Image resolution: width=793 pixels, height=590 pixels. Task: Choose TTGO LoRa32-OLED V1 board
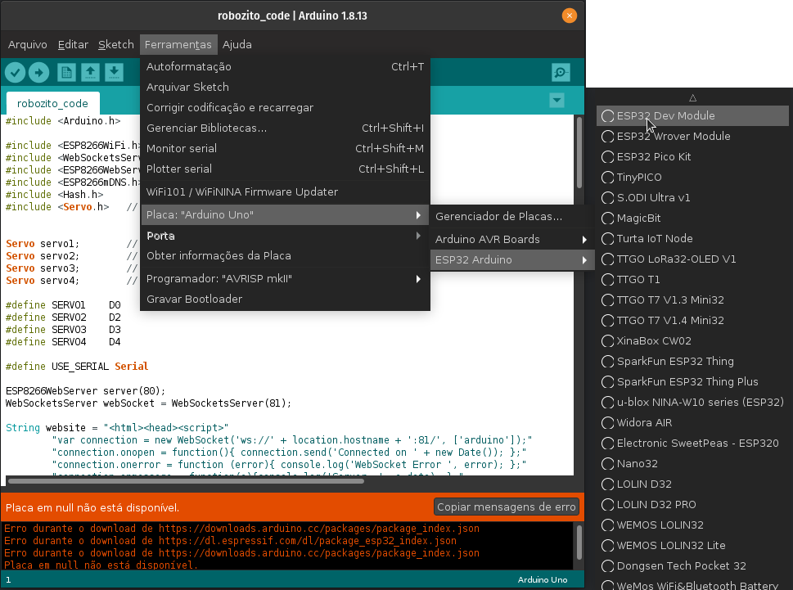(x=692, y=259)
